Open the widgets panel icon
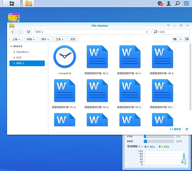The width and height of the screenshot is (192, 171). [186, 3]
